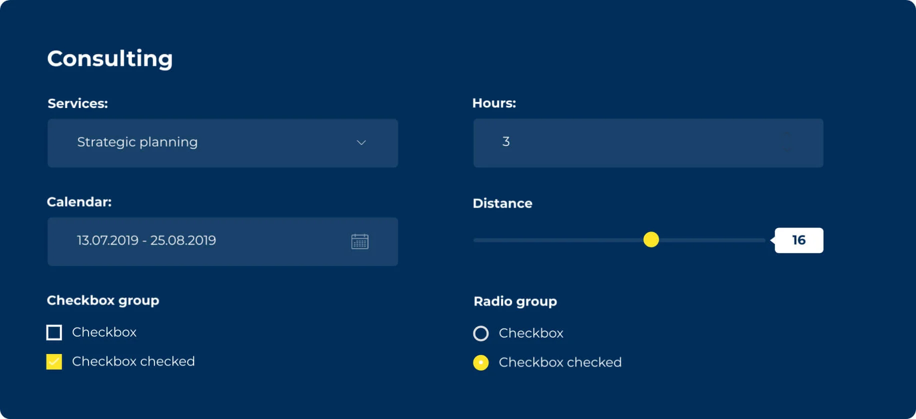Uncheck the yellow Checkbox checked option
Viewport: 916px width, 419px height.
pos(54,361)
